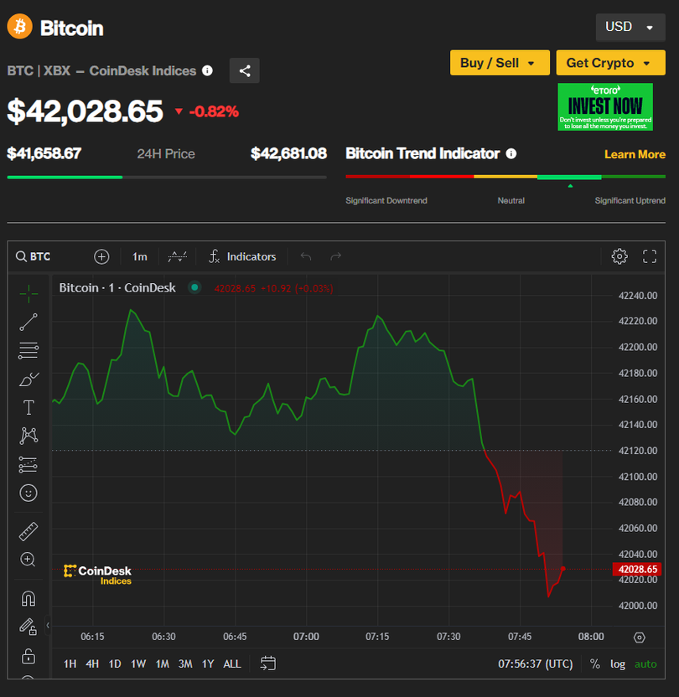Select the trend line drawing tool
Viewport: 679px width, 697px height.
[x=29, y=322]
